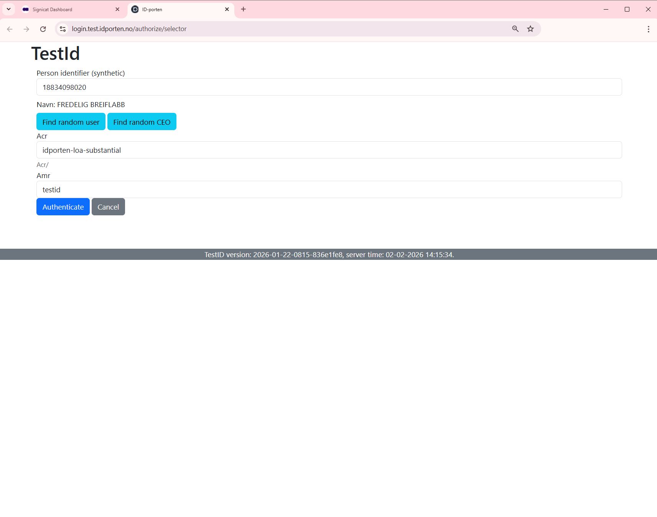Select the Acr text field showing idporten-loa-substantial

point(329,150)
